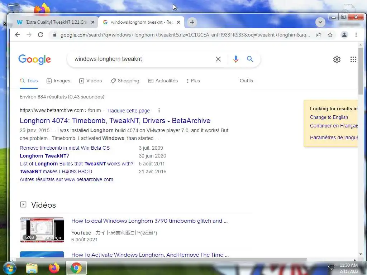367x275 pixels.
Task: Switch to Shopping results
Action: tap(125, 81)
